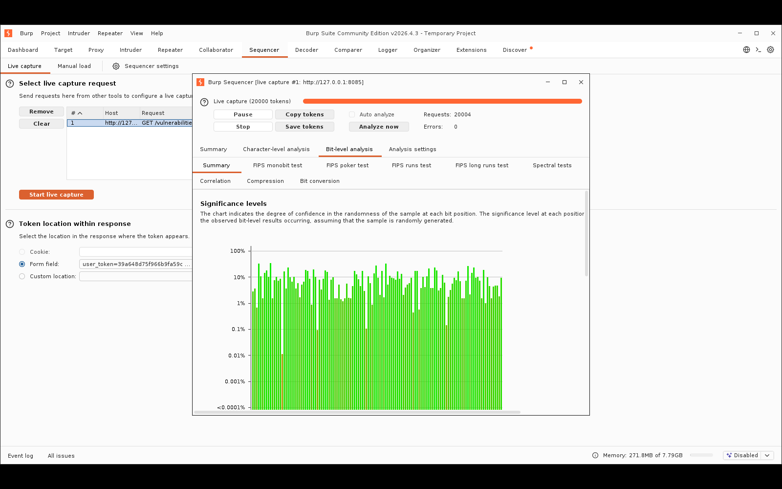Clear the capture request list
The height and width of the screenshot is (489, 782).
pos(42,124)
